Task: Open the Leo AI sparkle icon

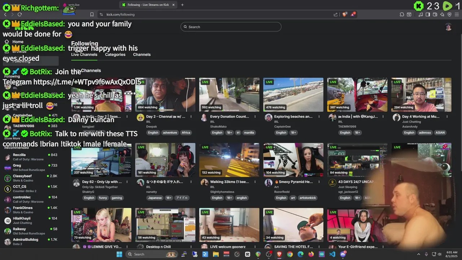Action: [442, 14]
